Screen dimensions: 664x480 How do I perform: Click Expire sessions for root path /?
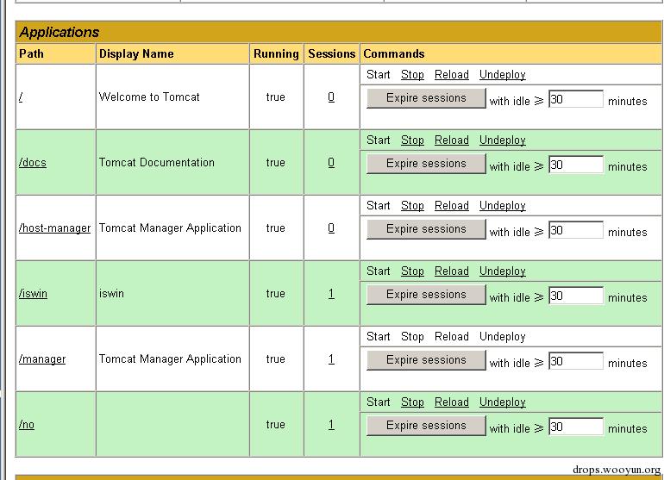pos(426,98)
